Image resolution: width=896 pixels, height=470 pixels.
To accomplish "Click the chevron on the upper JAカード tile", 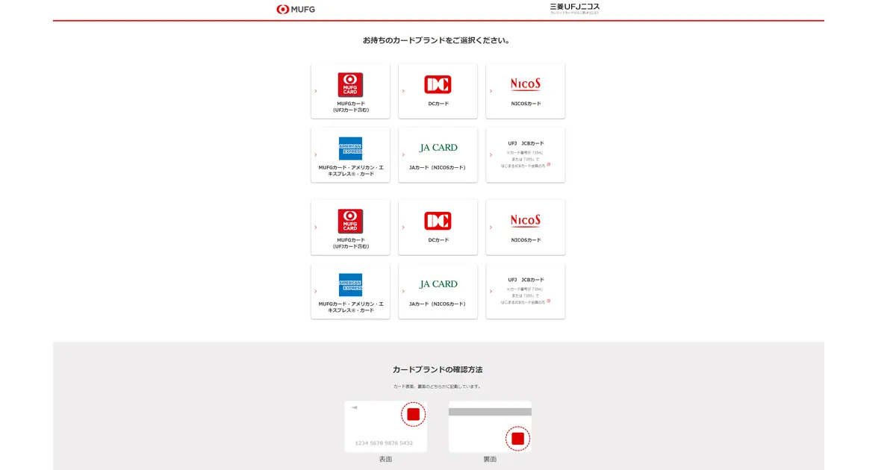I will tap(403, 155).
